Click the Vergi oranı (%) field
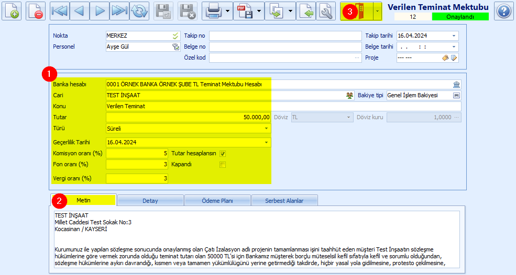 pos(137,178)
